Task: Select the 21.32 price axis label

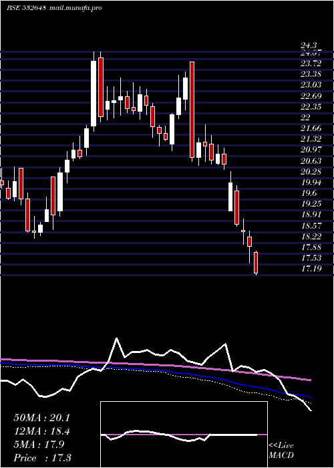Action: click(x=311, y=139)
